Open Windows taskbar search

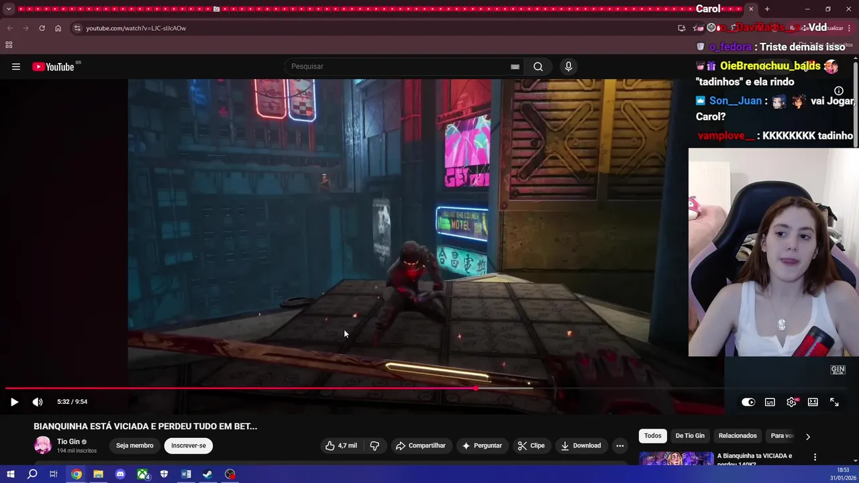pyautogui.click(x=32, y=474)
